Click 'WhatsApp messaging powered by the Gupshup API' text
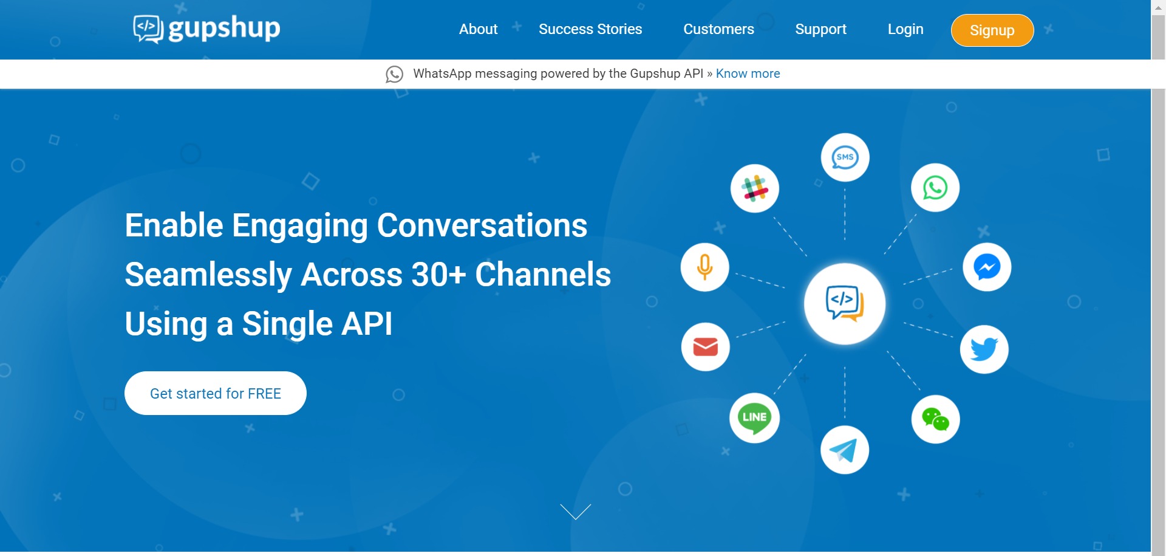The image size is (1166, 556). tap(558, 74)
